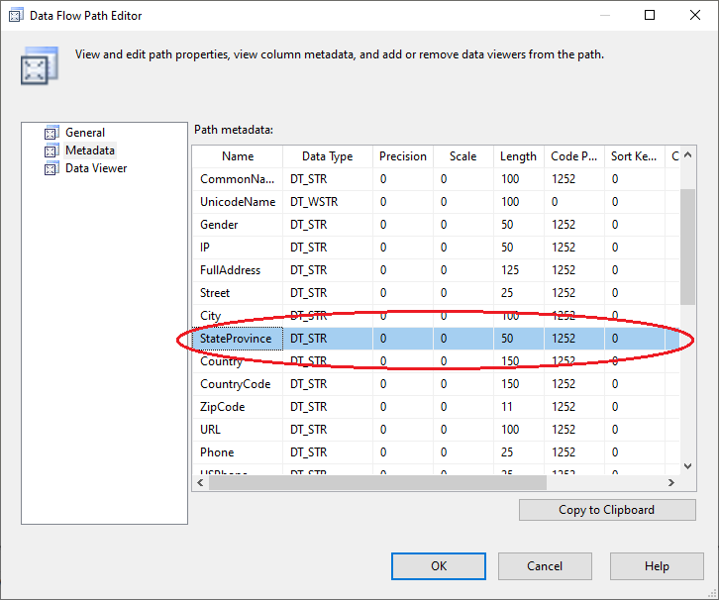
Task: Click the Metadata page icon
Action: coord(51,150)
